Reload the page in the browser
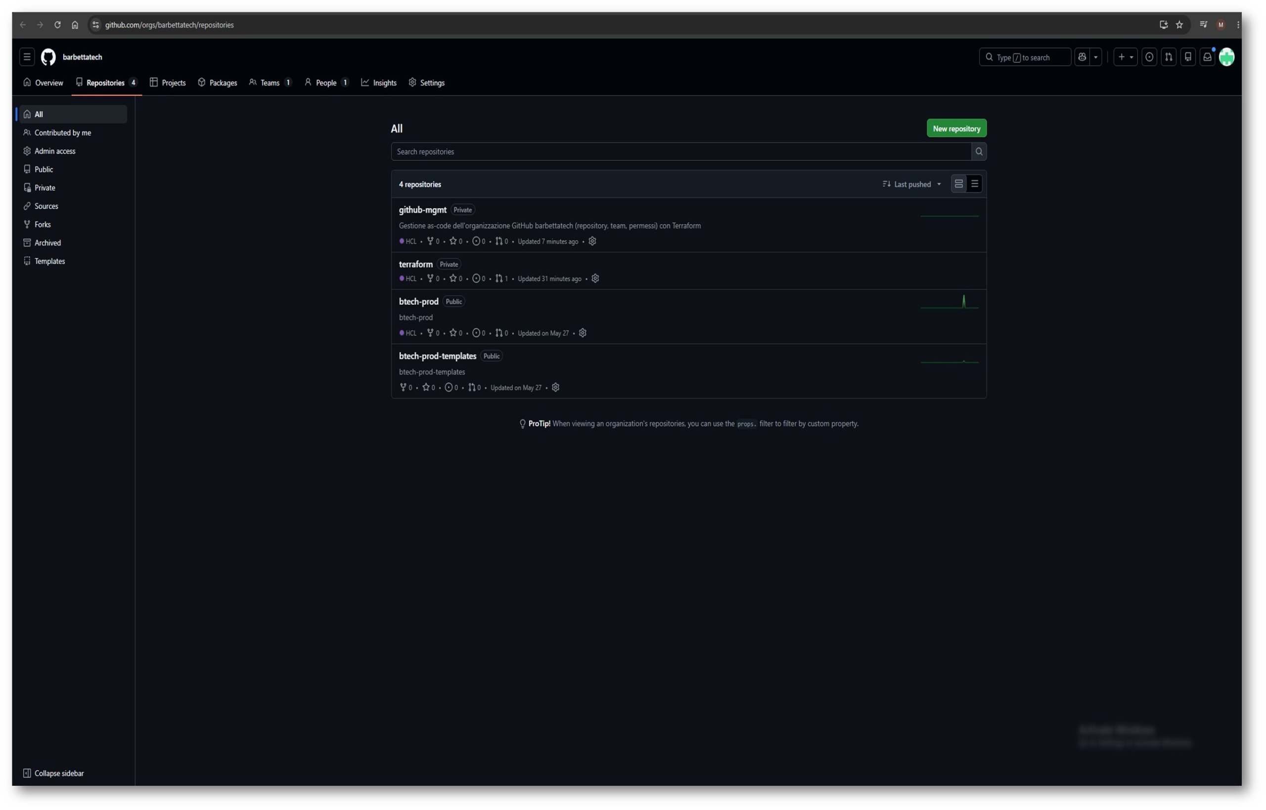This screenshot has width=1266, height=810. tap(57, 25)
